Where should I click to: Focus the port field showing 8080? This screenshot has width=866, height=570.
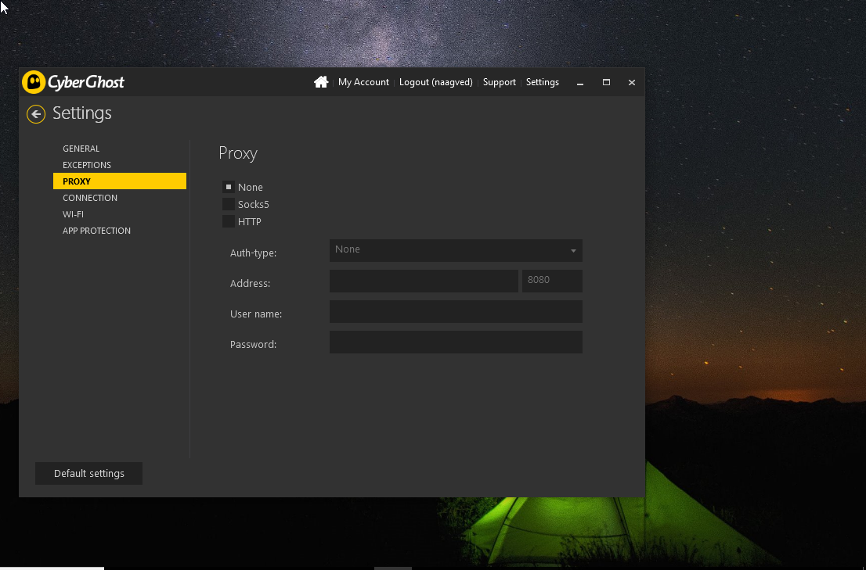pyautogui.click(x=552, y=281)
